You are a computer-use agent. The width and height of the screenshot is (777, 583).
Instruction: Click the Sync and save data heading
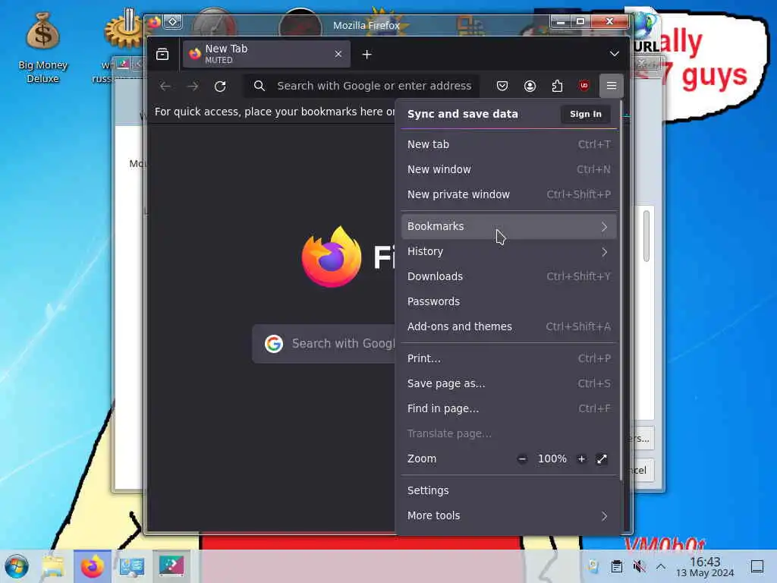[462, 114]
